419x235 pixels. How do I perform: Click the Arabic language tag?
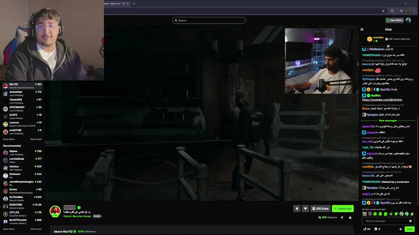[x=97, y=216]
